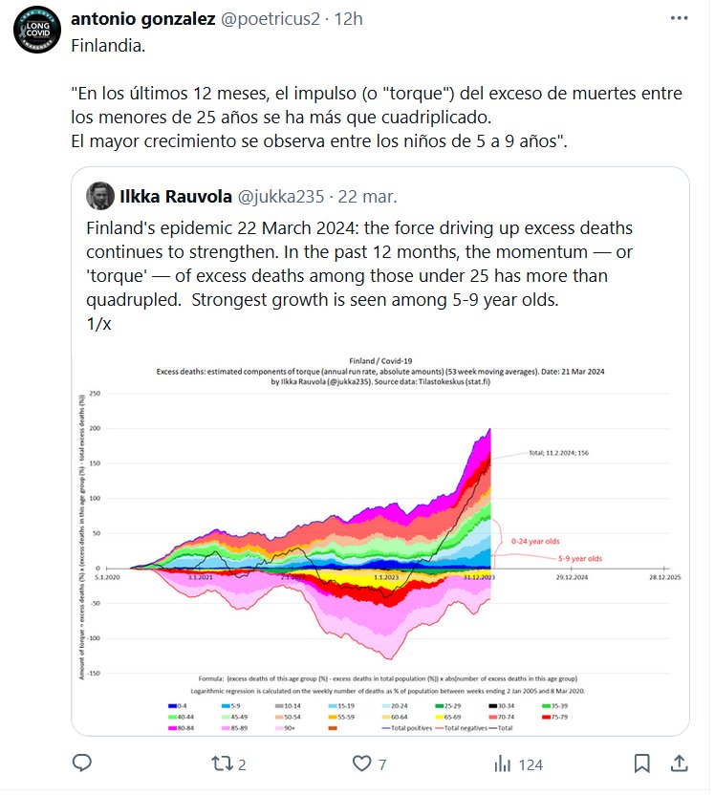Open the tweet's view analytics icon
The height and width of the screenshot is (795, 715).
coord(502,763)
